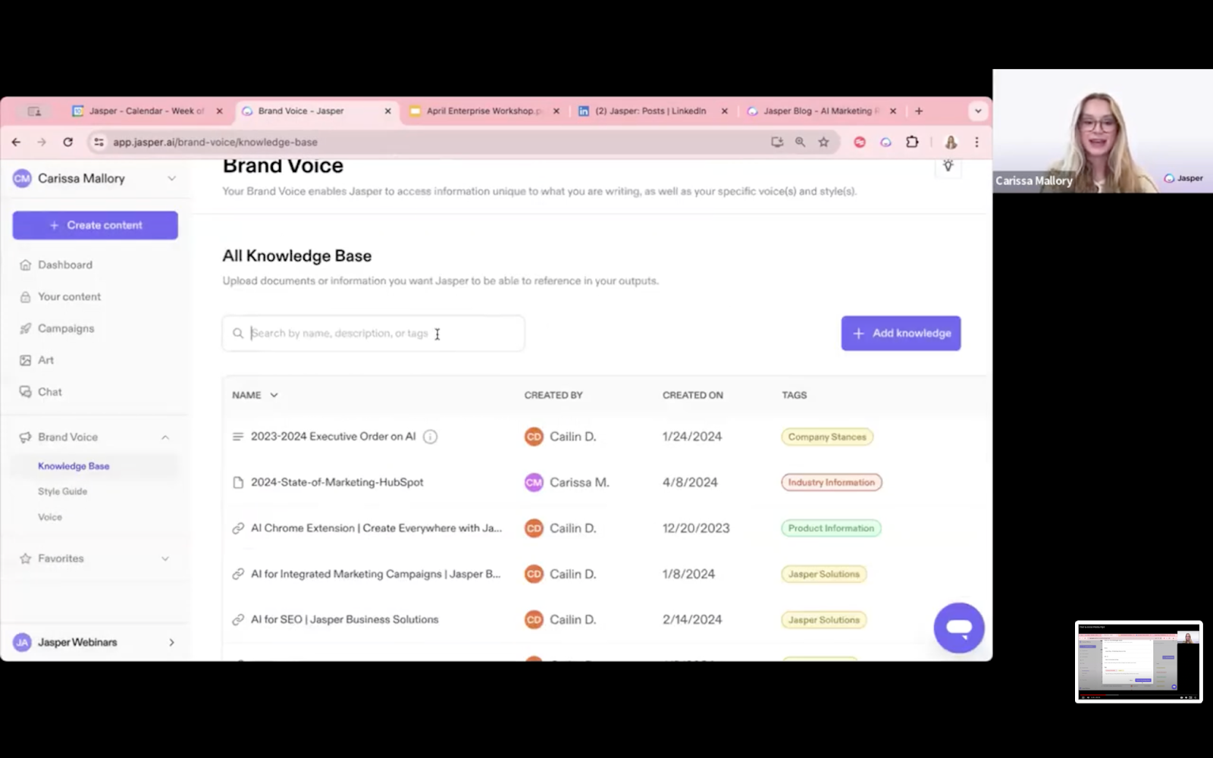Click the Industry Information tag
1213x758 pixels.
pyautogui.click(x=832, y=482)
